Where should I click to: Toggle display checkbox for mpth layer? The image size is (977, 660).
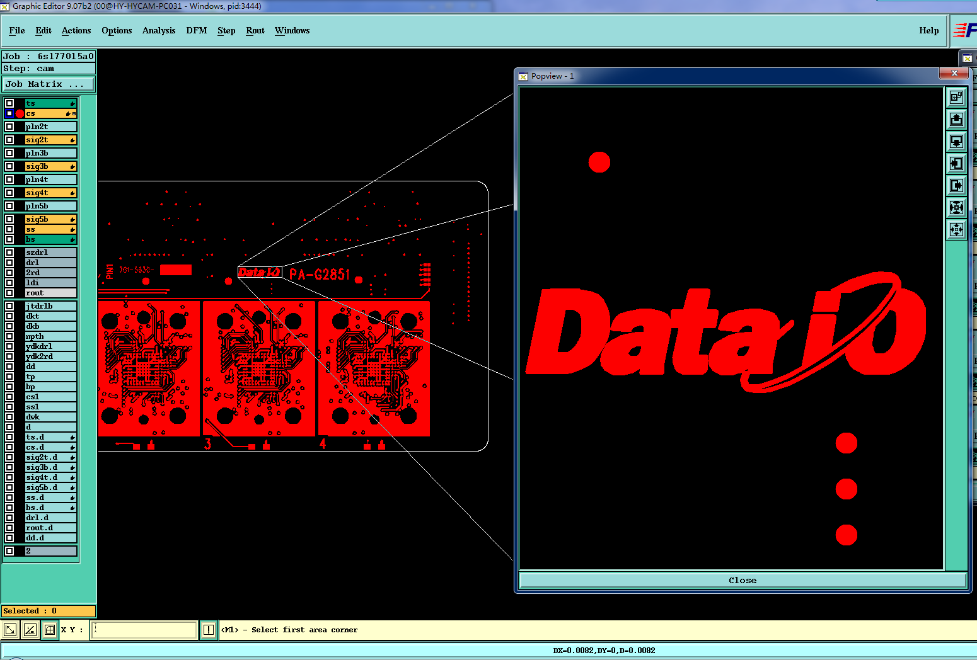(9, 336)
